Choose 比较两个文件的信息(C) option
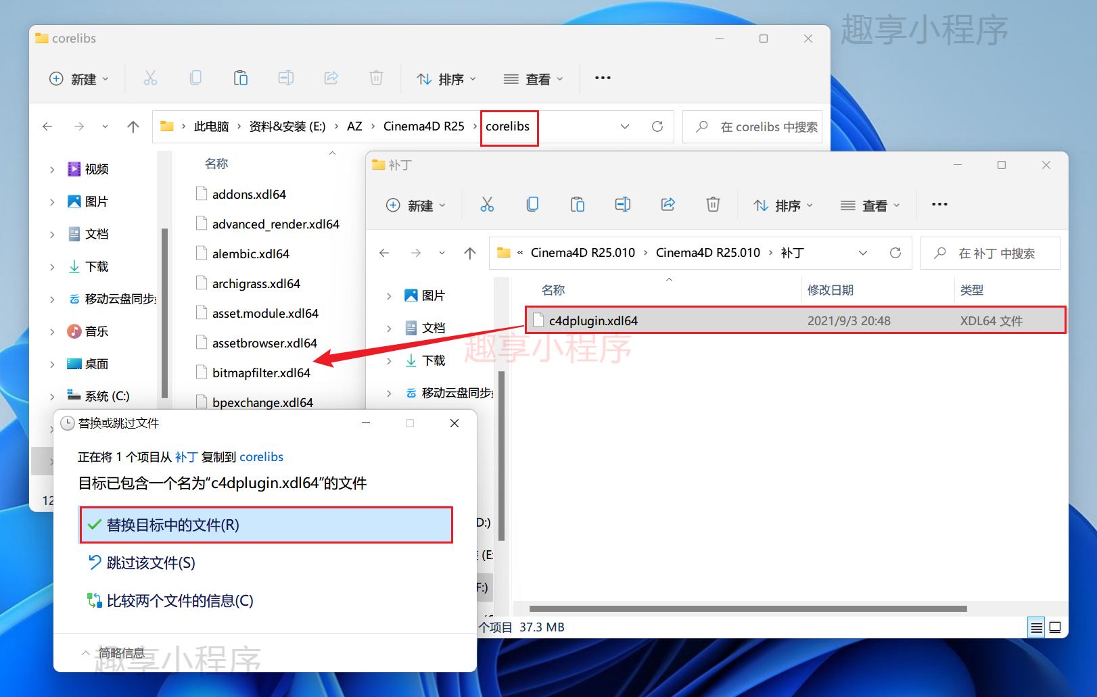This screenshot has width=1097, height=697. pos(170,600)
